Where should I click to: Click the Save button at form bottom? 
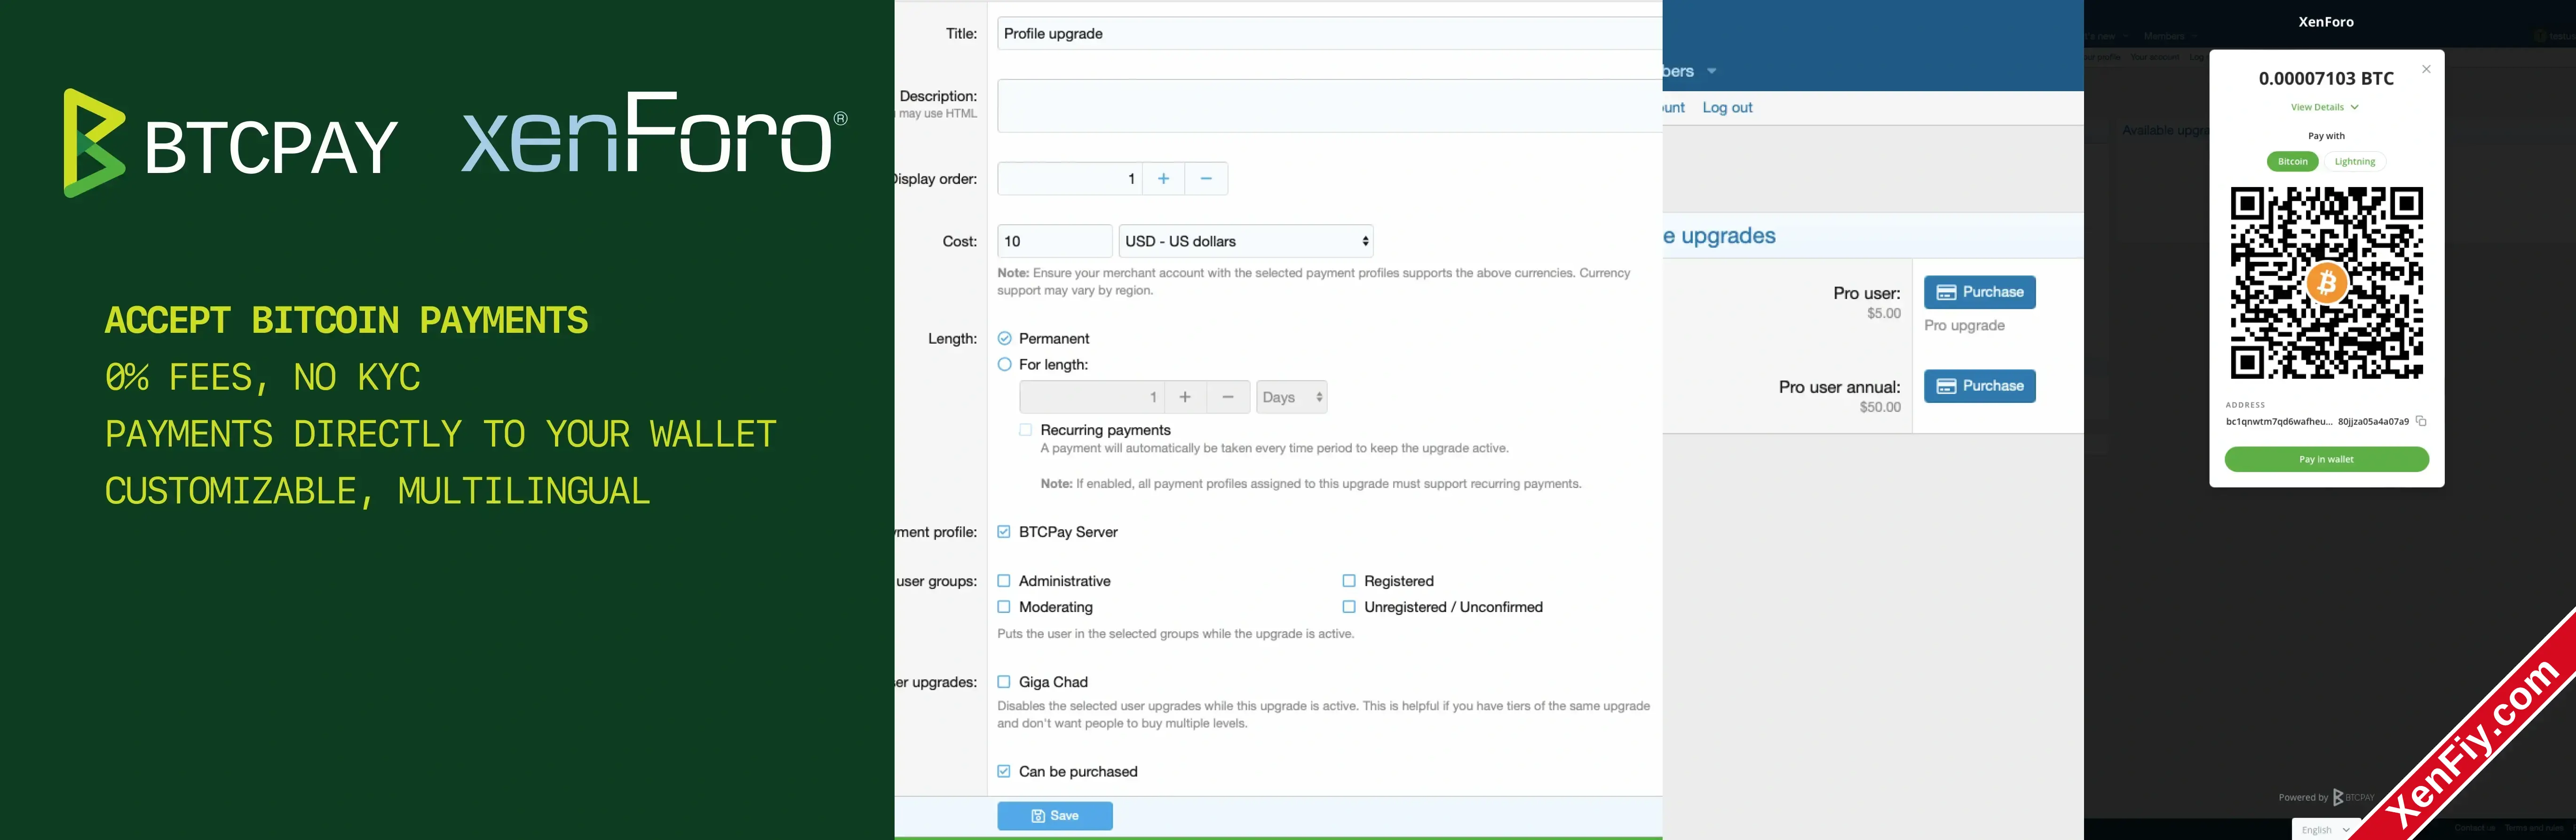point(1054,816)
